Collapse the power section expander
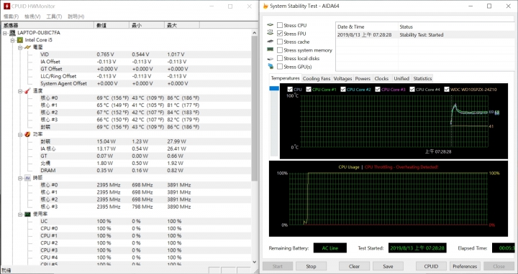 point(20,134)
